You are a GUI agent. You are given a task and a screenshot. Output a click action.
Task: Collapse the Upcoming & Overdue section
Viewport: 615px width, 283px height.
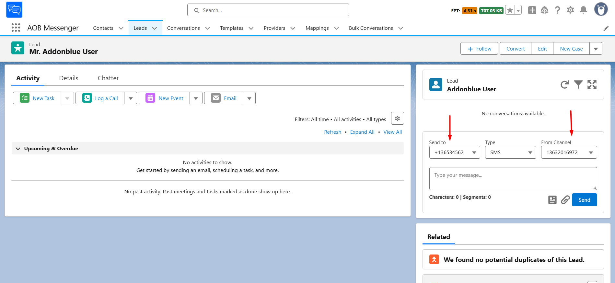click(x=18, y=149)
